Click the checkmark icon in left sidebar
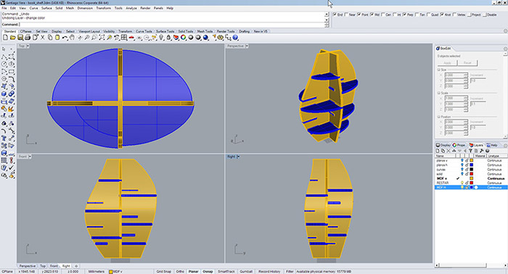The width and height of the screenshot is (508, 274). coord(12,167)
